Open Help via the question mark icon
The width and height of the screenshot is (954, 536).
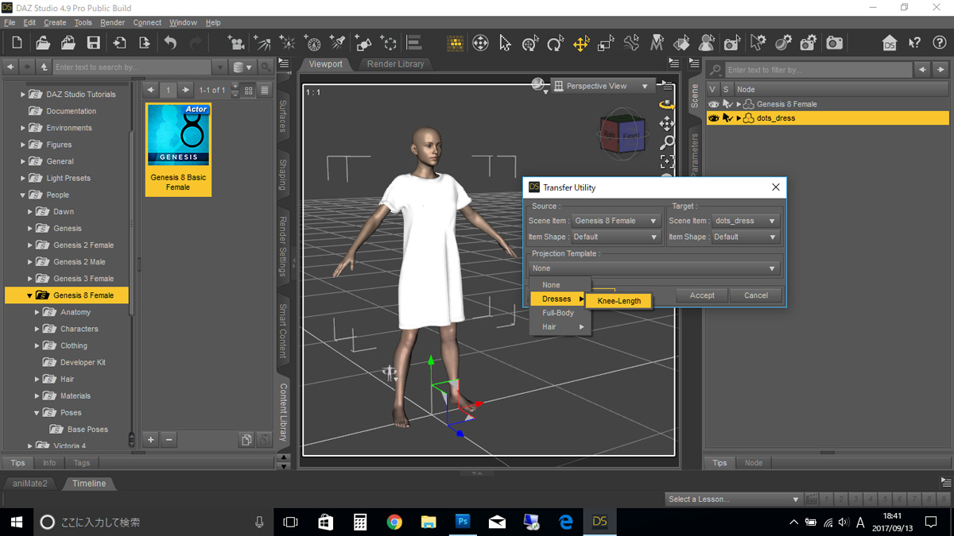click(x=939, y=43)
